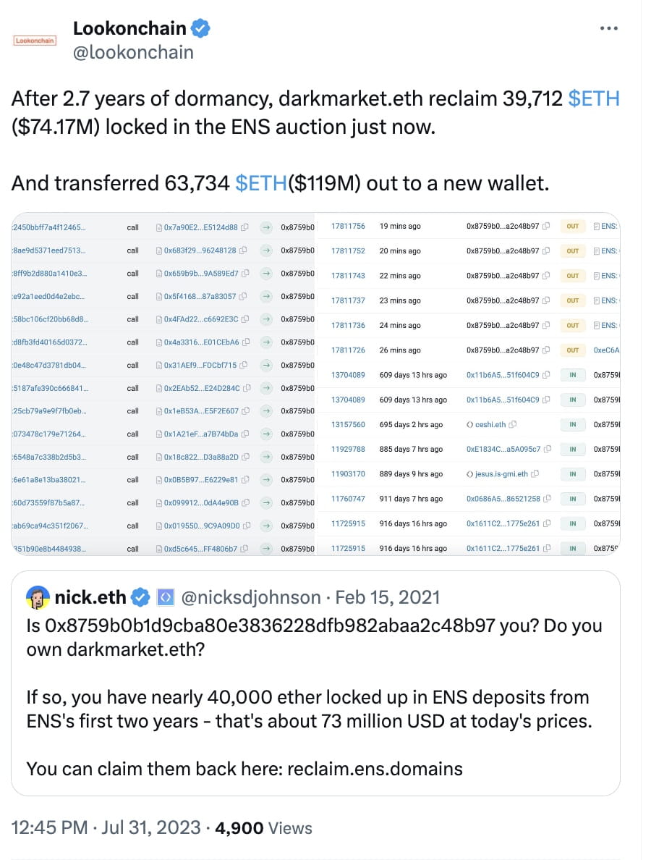Click the Feb 15, 2021 quoted tweet date
This screenshot has width=651, height=860.
(388, 597)
